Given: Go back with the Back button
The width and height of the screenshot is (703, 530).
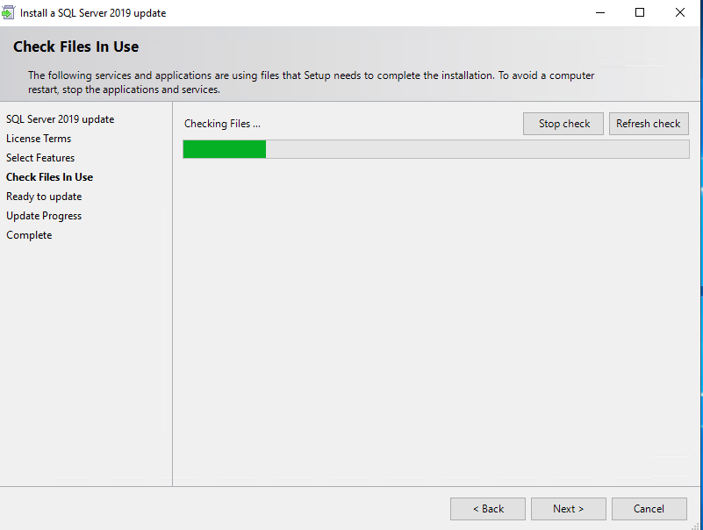Looking at the screenshot, I should click(x=488, y=509).
